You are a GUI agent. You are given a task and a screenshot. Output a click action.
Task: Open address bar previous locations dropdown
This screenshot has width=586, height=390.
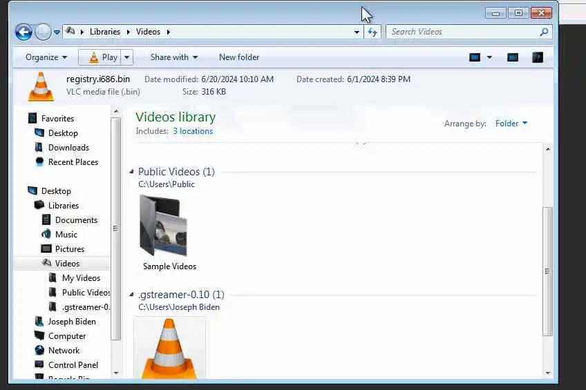coord(357,32)
